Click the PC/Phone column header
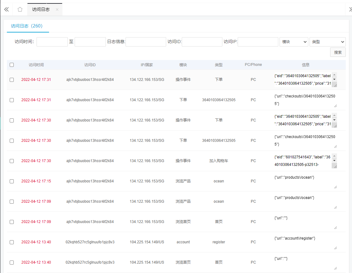Image resolution: width=352 pixels, height=273 pixels. [x=253, y=65]
